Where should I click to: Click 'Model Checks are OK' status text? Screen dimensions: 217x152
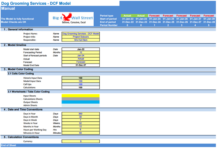pos(14,22)
